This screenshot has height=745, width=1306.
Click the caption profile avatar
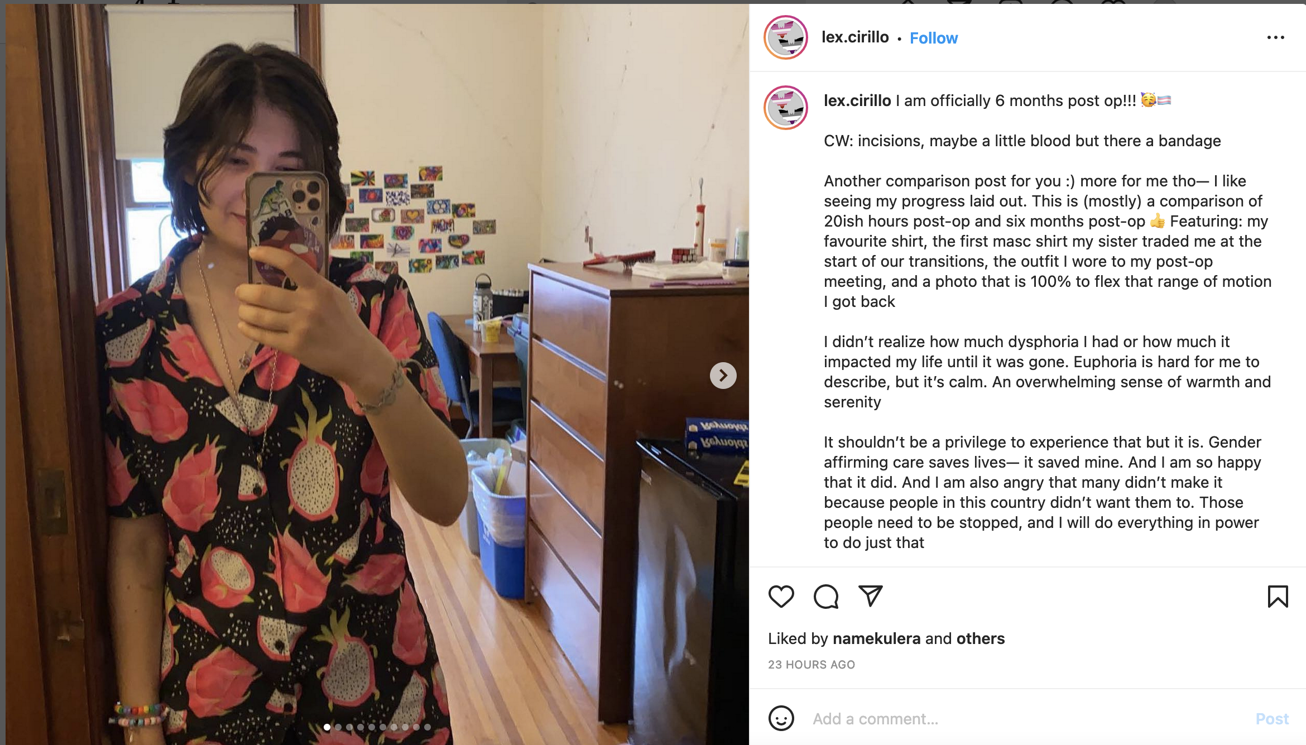tap(786, 108)
